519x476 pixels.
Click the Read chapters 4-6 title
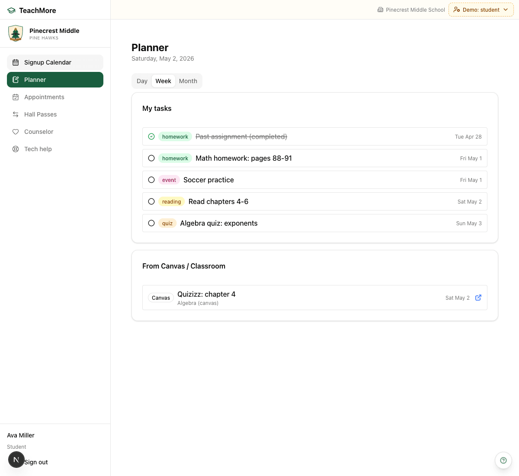[x=218, y=201]
